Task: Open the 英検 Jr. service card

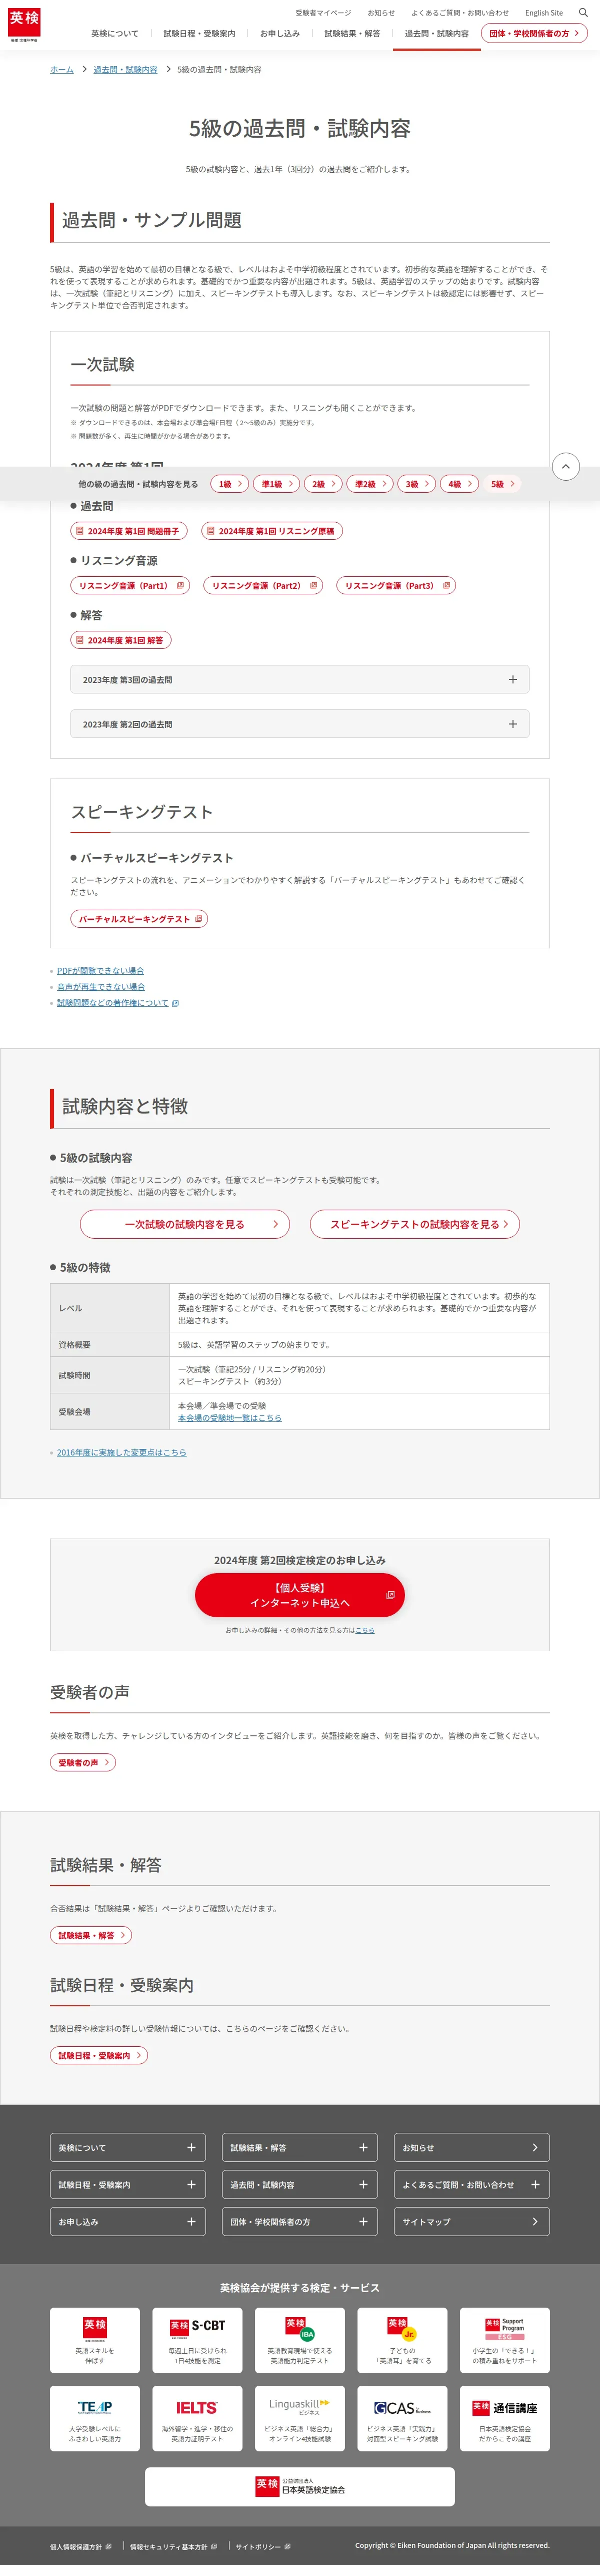Action: (402, 2340)
